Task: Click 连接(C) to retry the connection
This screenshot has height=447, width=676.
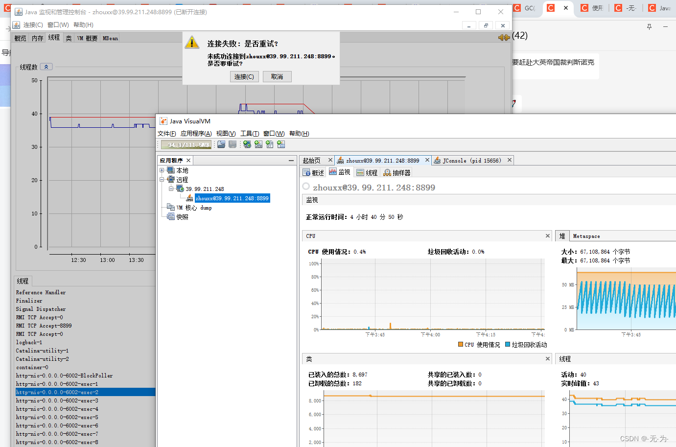Action: point(244,76)
